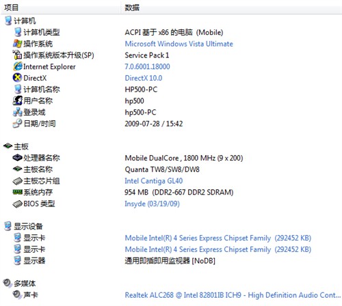Select the 声卡 row label
342x306 pixels.
pos(31,295)
